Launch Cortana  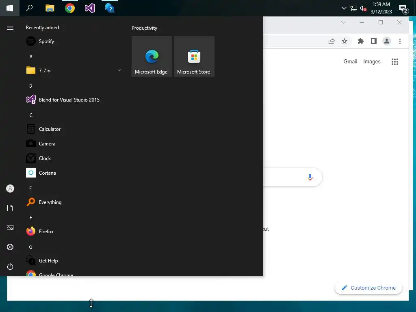[74, 173]
